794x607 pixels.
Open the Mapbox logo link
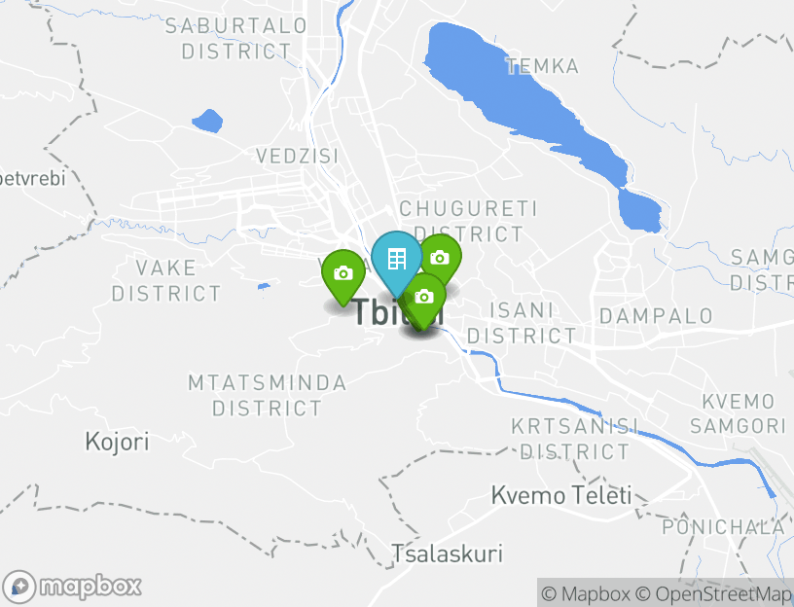pyautogui.click(x=71, y=587)
